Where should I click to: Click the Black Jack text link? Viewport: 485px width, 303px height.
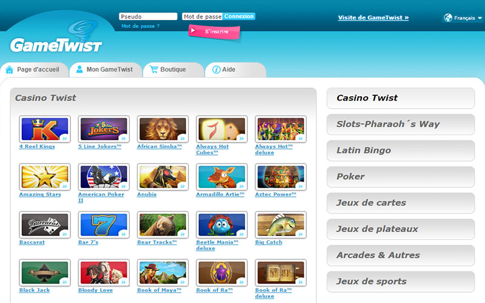(x=35, y=290)
